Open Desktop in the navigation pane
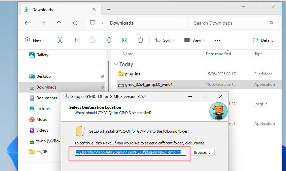This screenshot has height=171, width=286. click(40, 76)
